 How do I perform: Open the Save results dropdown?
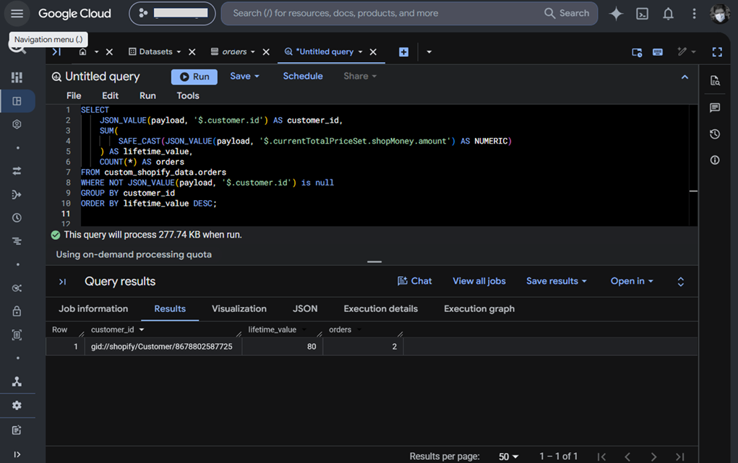[557, 281]
